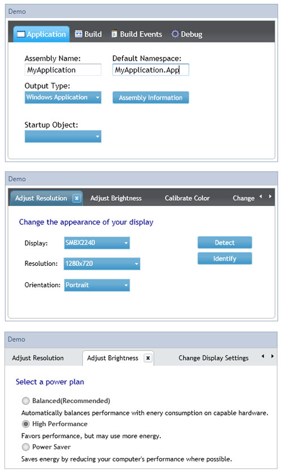Viewport: 283px width, 475px height.
Task: Open the Orientation Portrait dropdown
Action: click(x=97, y=285)
